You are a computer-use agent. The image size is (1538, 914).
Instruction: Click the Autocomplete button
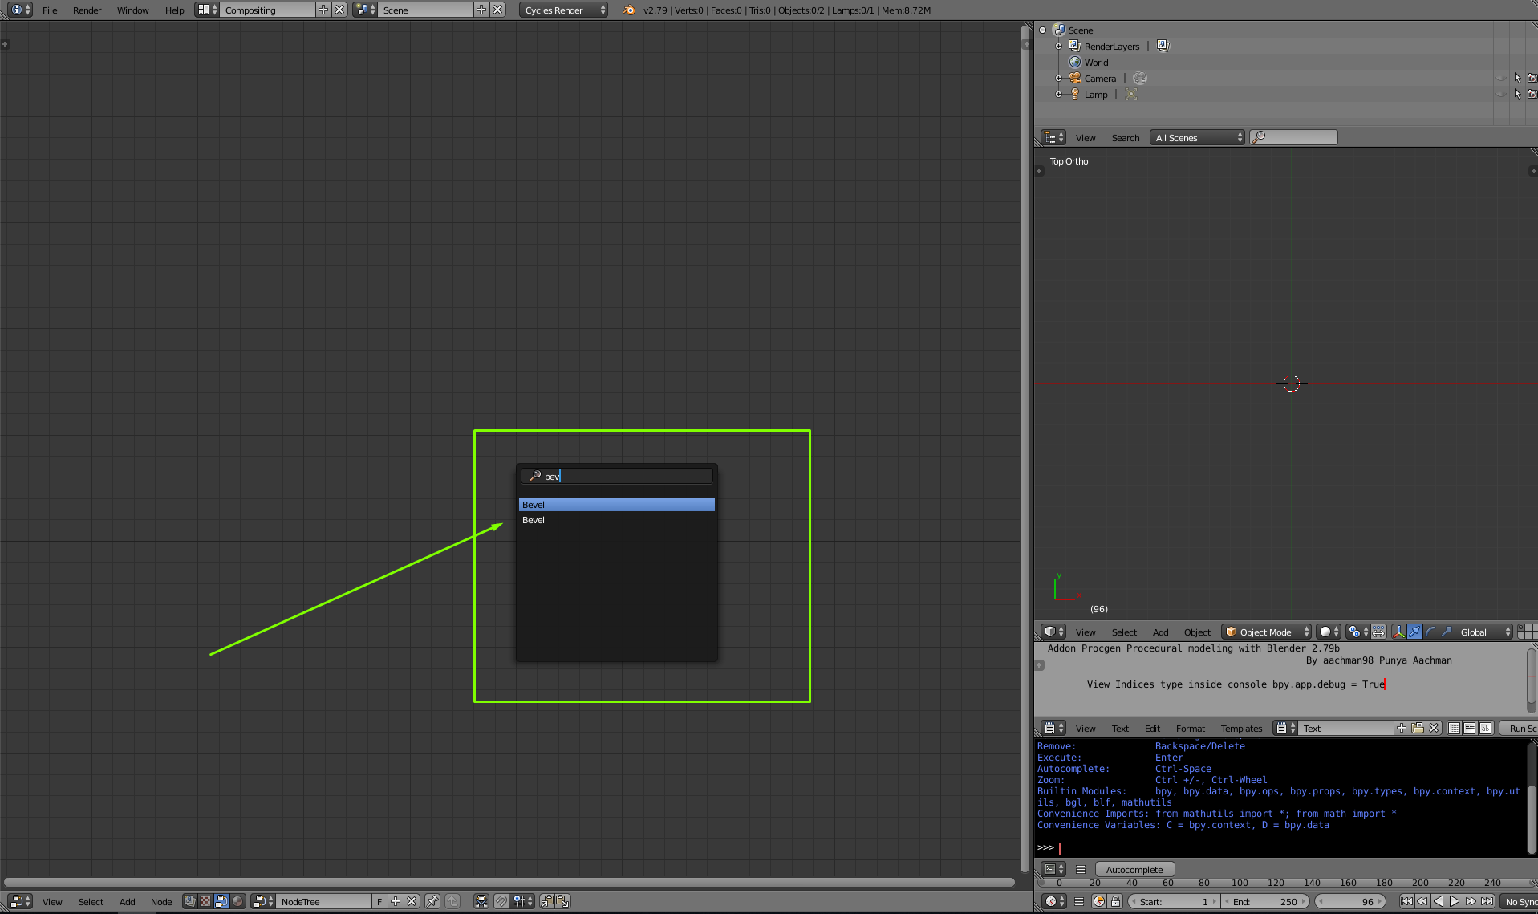pyautogui.click(x=1134, y=870)
